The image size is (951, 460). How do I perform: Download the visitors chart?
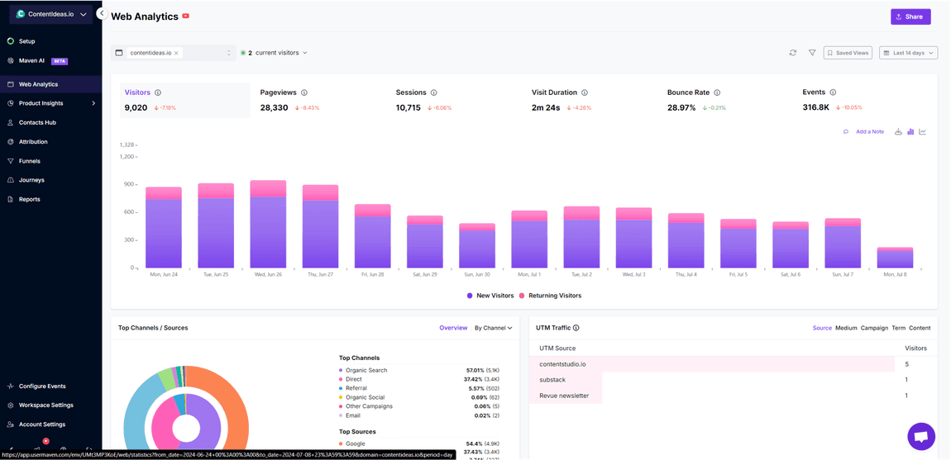898,132
